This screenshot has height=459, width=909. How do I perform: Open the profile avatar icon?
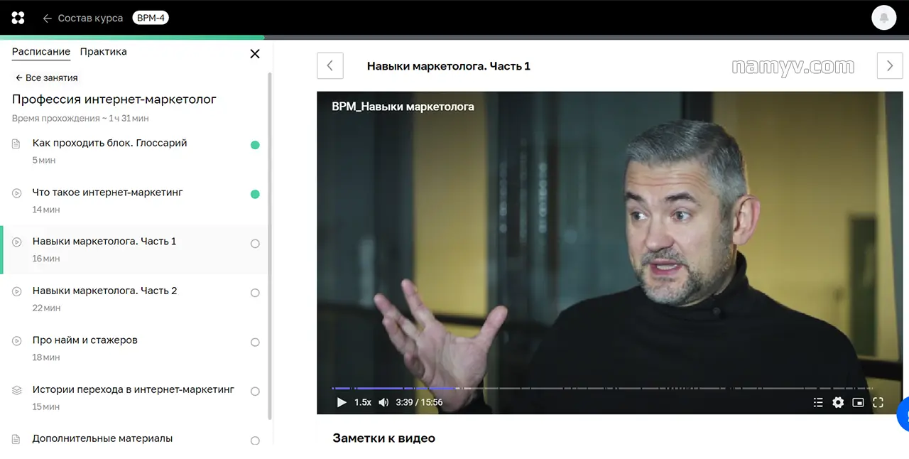(x=883, y=17)
